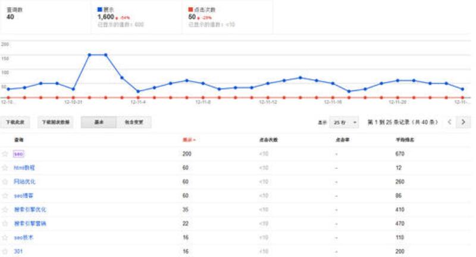Open the 'seo' query link
476x257 pixels.
18,154
